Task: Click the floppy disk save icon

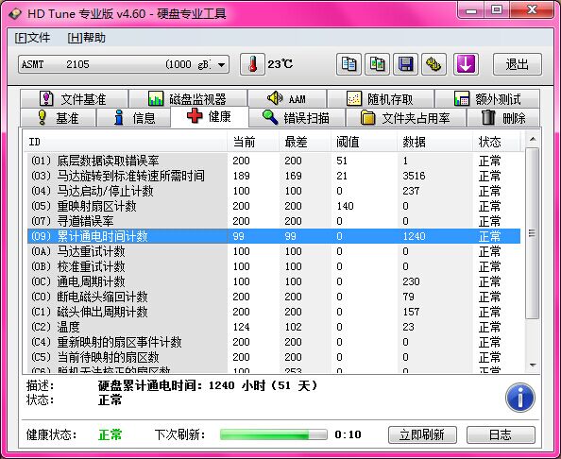Action: click(x=405, y=64)
